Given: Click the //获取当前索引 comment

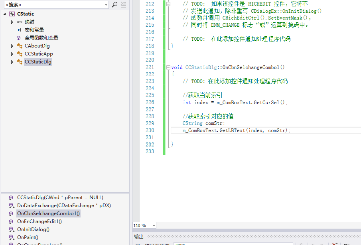Looking at the screenshot, I should pyautogui.click(x=202, y=95).
